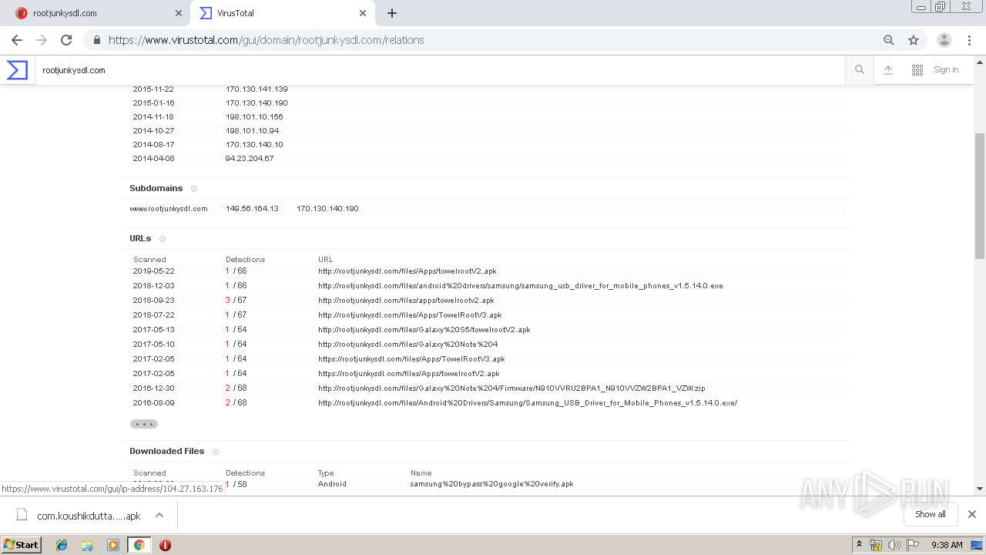Launch Internet Explorer from taskbar
This screenshot has width=986, height=555.
[x=62, y=545]
